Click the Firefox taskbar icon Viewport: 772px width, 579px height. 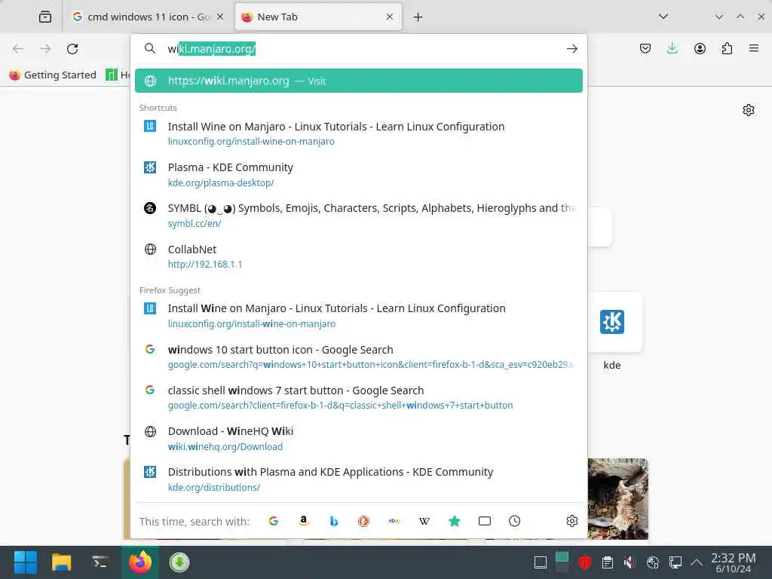tap(140, 562)
